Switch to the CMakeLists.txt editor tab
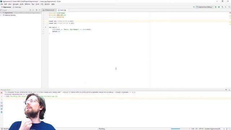 [49, 10]
